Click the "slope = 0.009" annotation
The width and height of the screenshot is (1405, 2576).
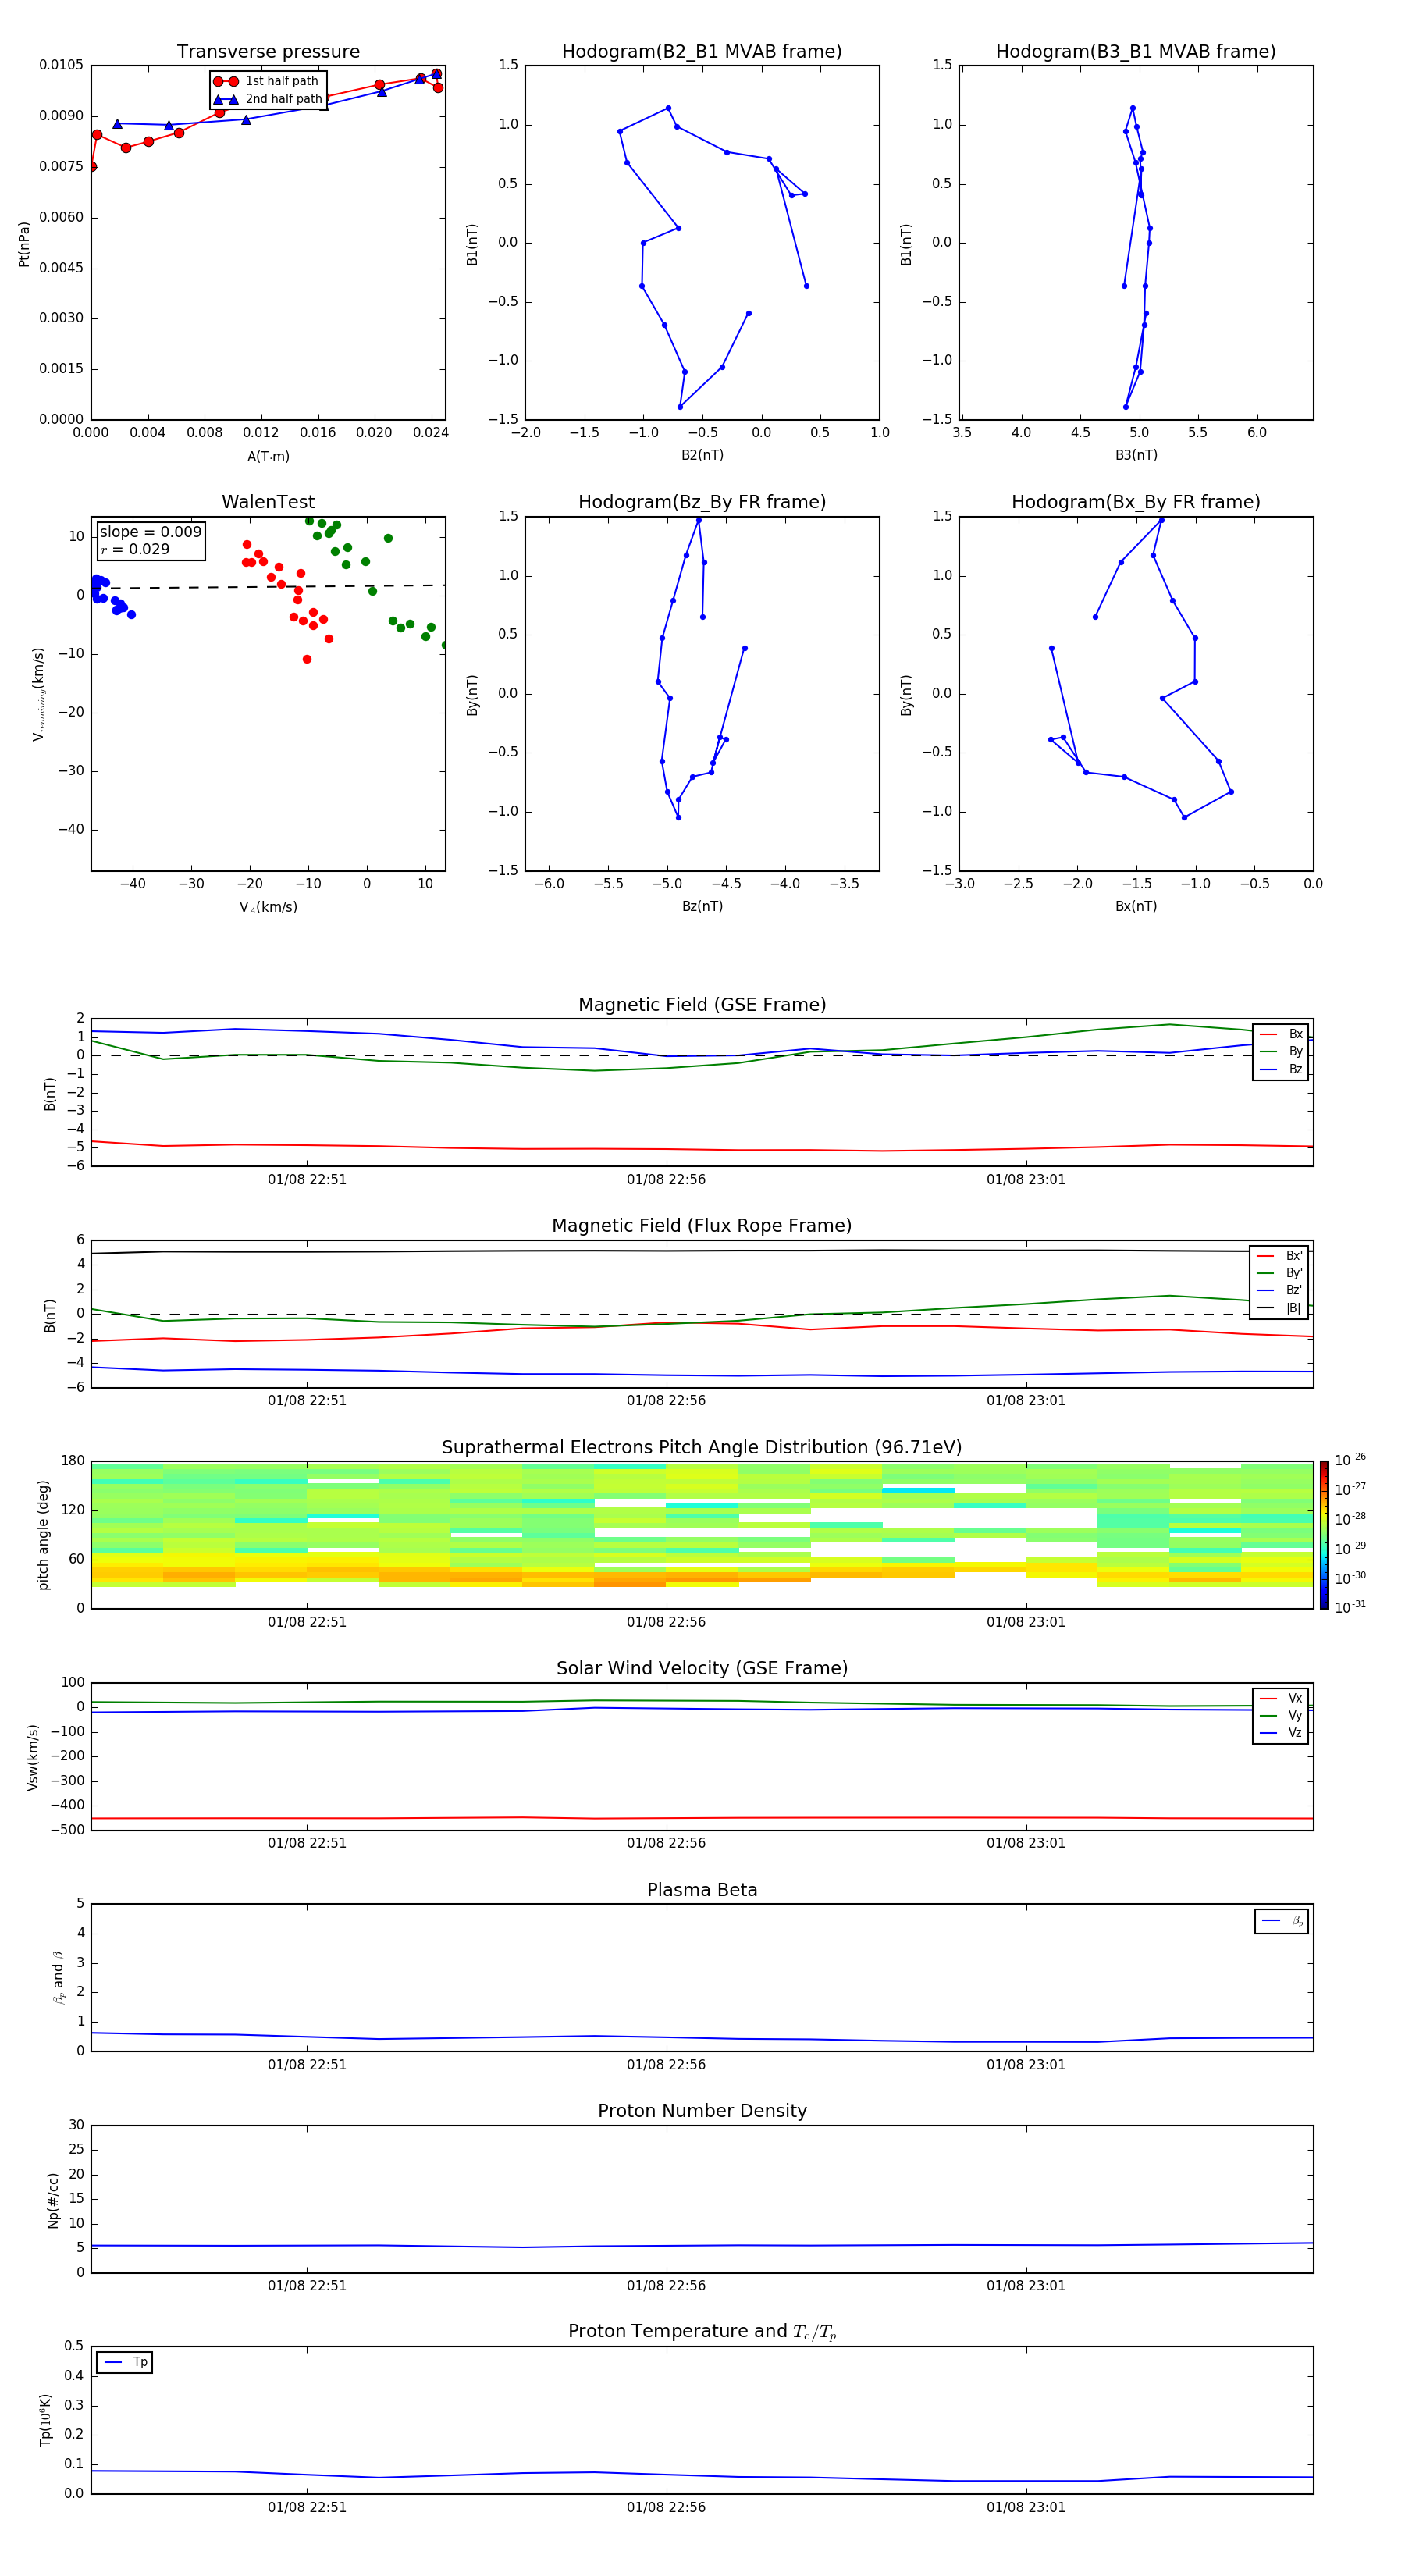[x=150, y=532]
